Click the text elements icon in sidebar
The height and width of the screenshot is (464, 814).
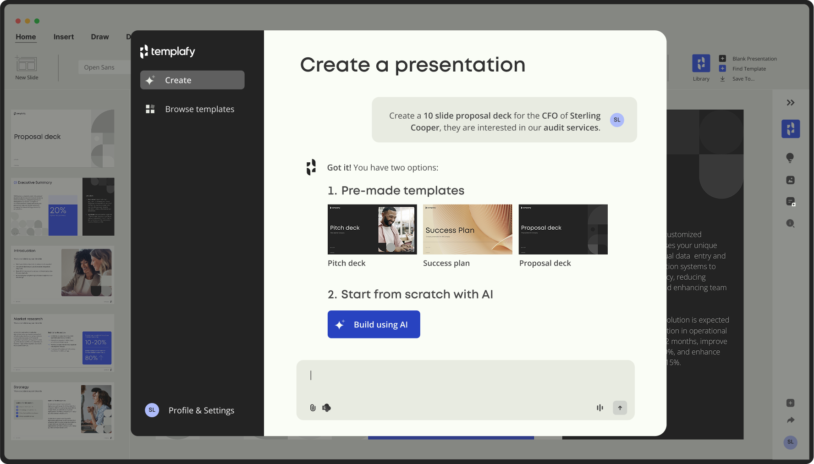coord(791,202)
